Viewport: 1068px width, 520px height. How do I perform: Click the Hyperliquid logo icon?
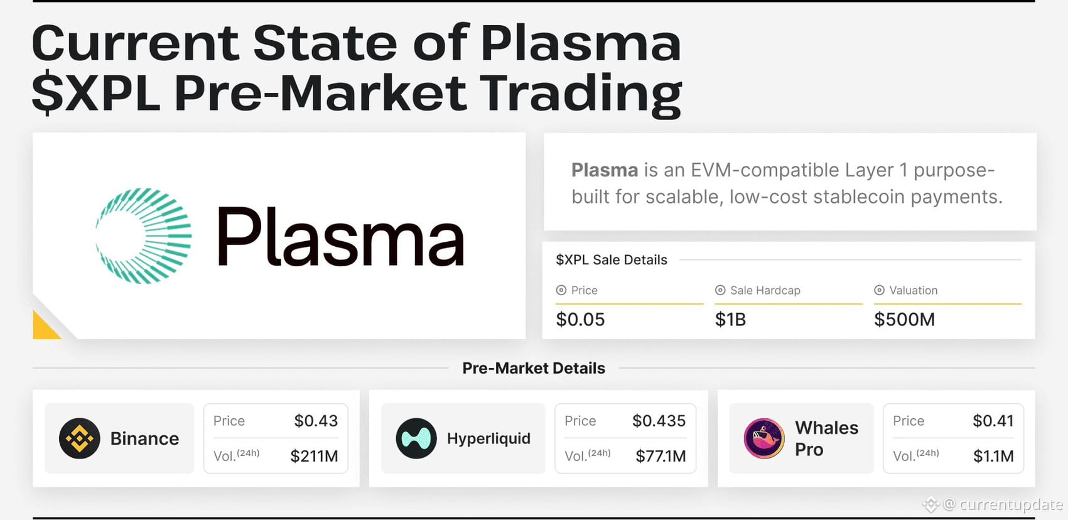pyautogui.click(x=416, y=438)
